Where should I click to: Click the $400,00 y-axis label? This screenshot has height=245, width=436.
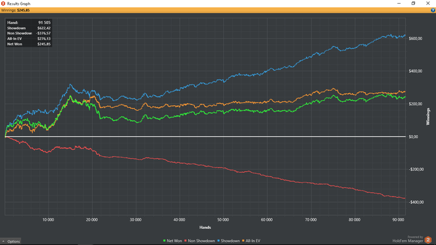(x=415, y=72)
